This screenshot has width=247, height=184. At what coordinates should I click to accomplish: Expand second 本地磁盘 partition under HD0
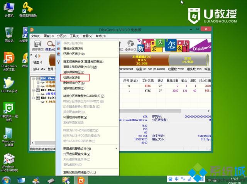coord(38,86)
